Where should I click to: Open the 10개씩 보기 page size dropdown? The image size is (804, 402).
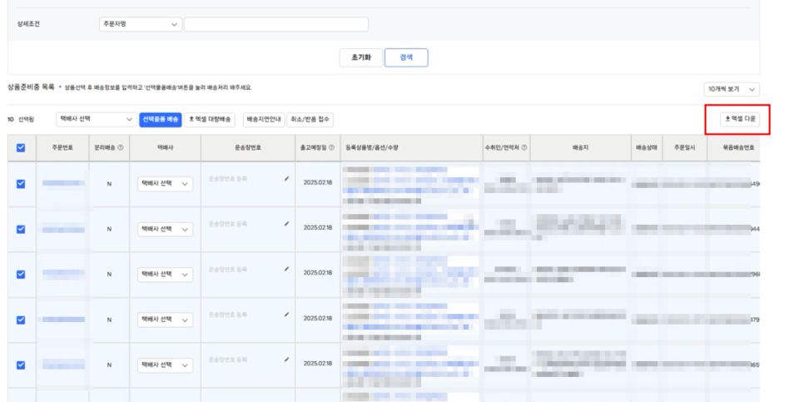pyautogui.click(x=732, y=89)
